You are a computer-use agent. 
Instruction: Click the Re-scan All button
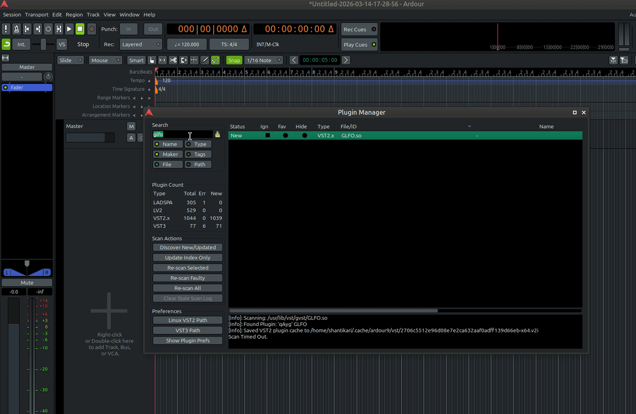click(187, 288)
